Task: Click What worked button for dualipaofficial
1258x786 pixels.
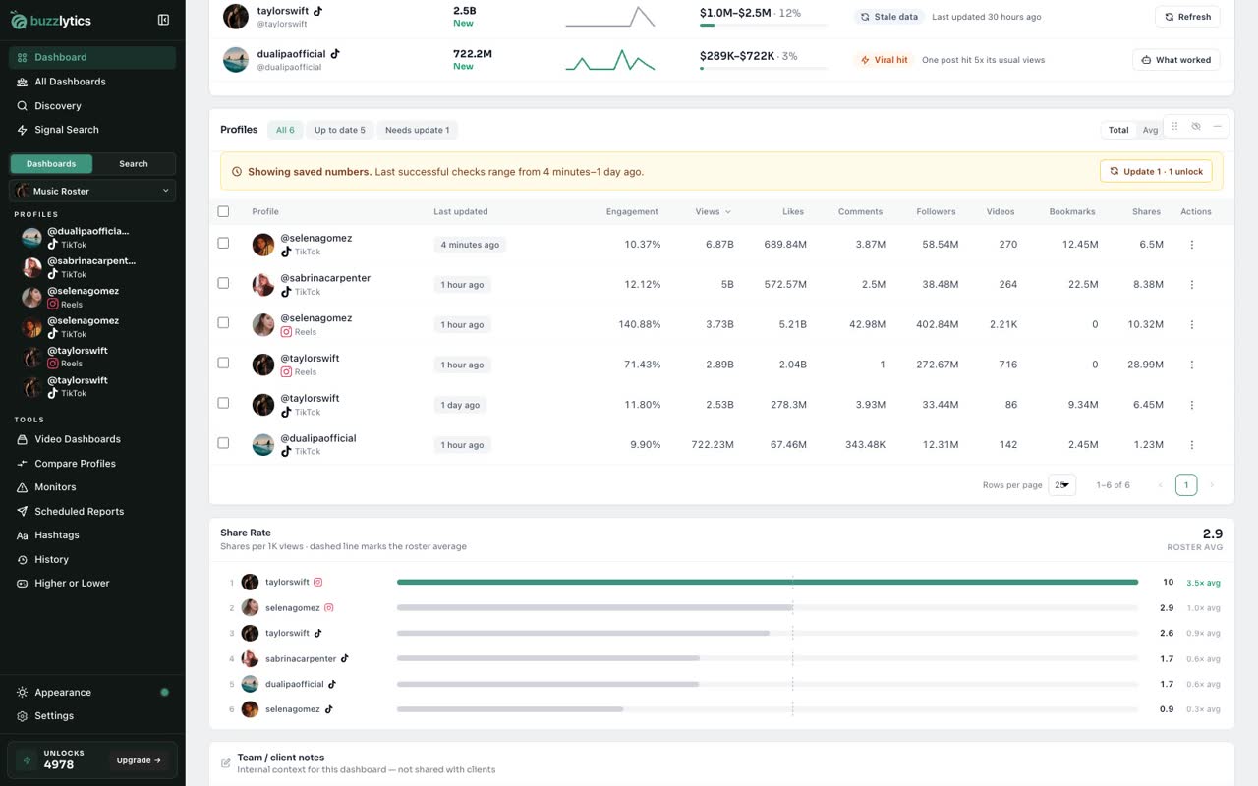Action: [x=1176, y=60]
